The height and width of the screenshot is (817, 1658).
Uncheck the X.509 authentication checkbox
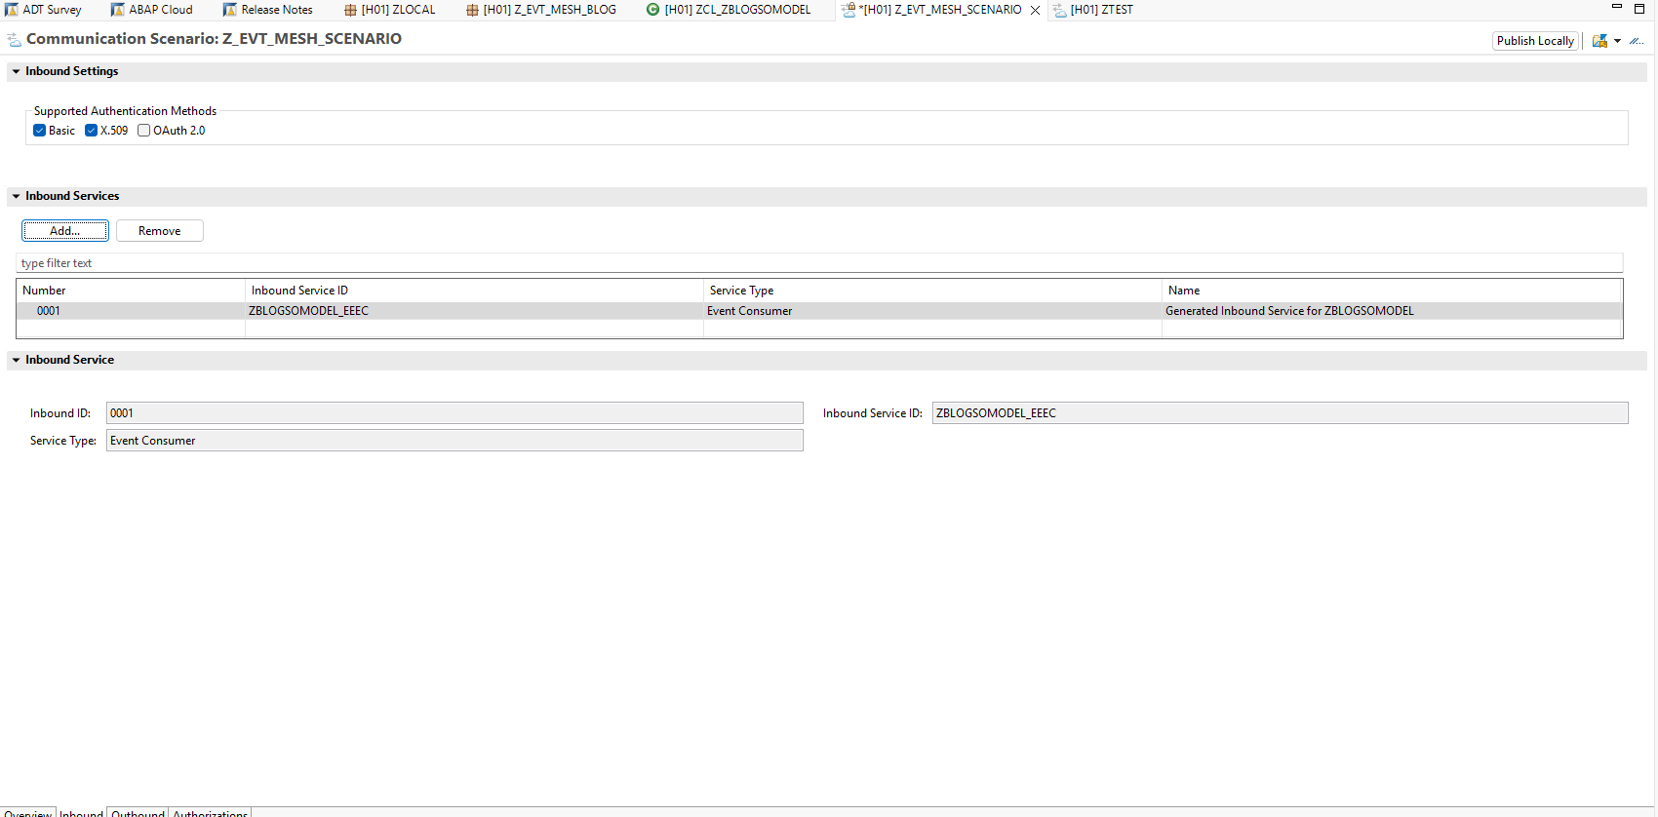(x=92, y=131)
